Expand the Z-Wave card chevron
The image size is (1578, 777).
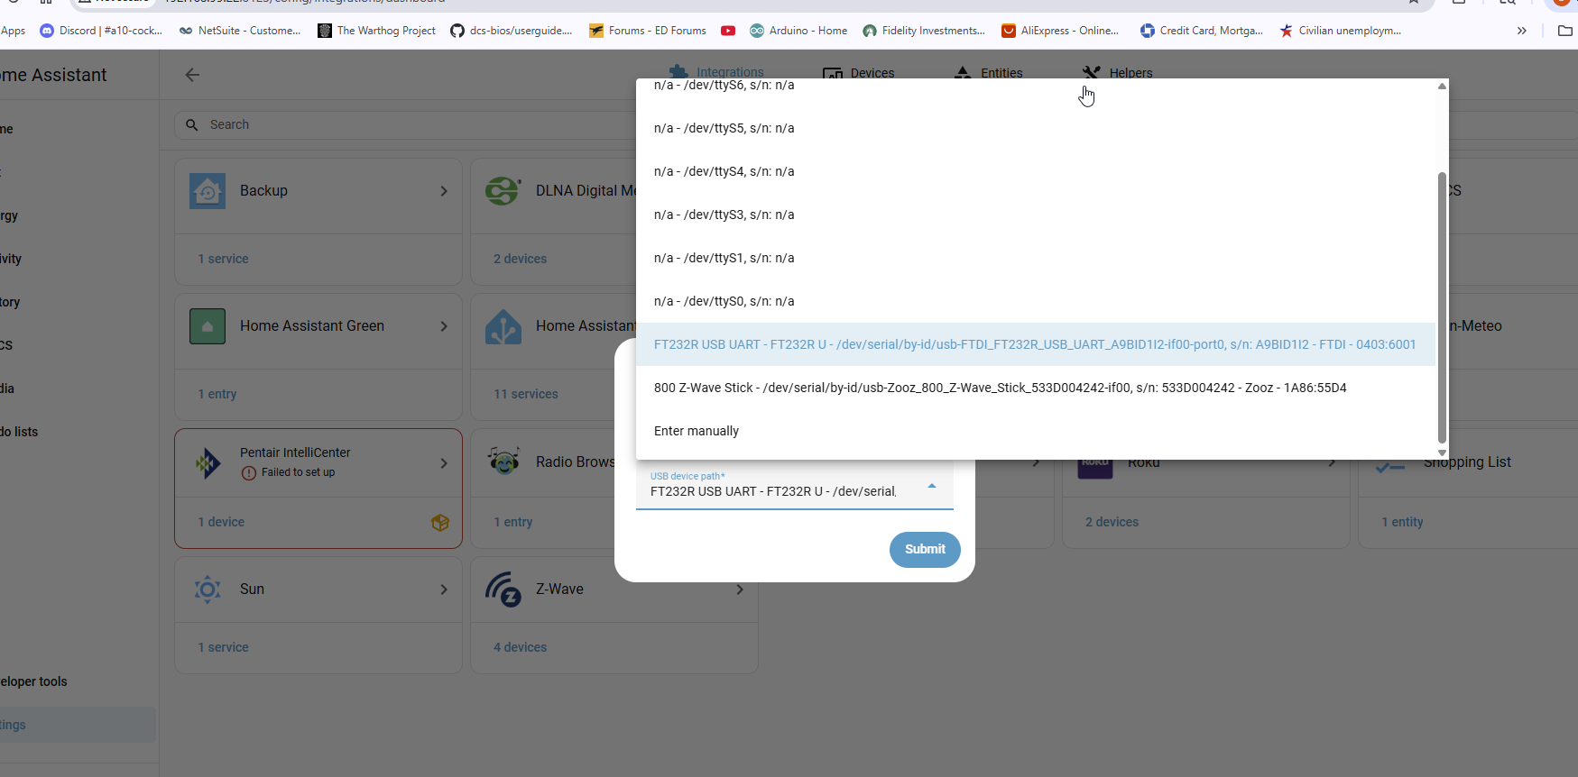740,590
